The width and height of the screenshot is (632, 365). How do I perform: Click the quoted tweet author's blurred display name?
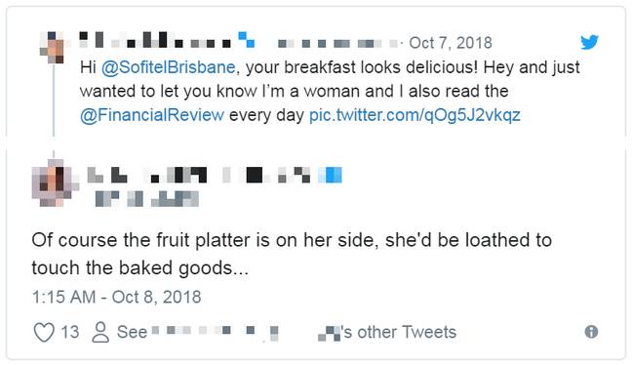tap(155, 40)
